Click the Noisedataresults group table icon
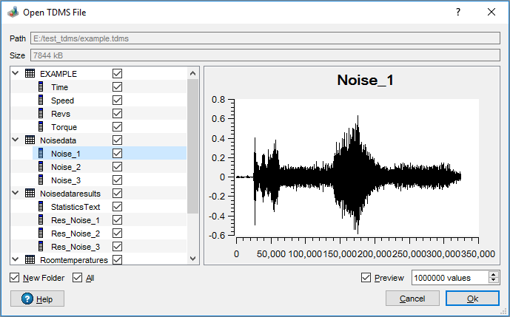Viewport: 510px width, 317px height. pyautogui.click(x=30, y=193)
